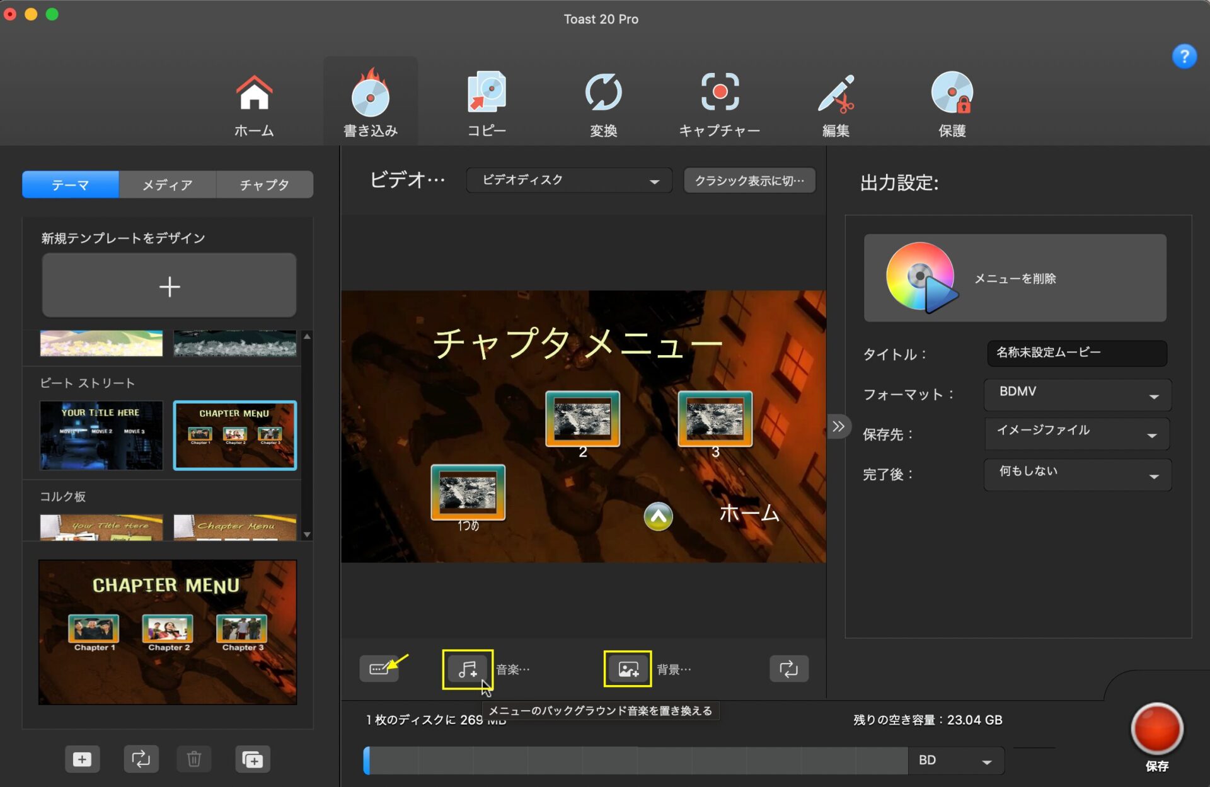This screenshot has width=1210, height=787.
Task: Select the YOUR TITLE HERE Beat Street thumbnail
Action: [x=101, y=435]
